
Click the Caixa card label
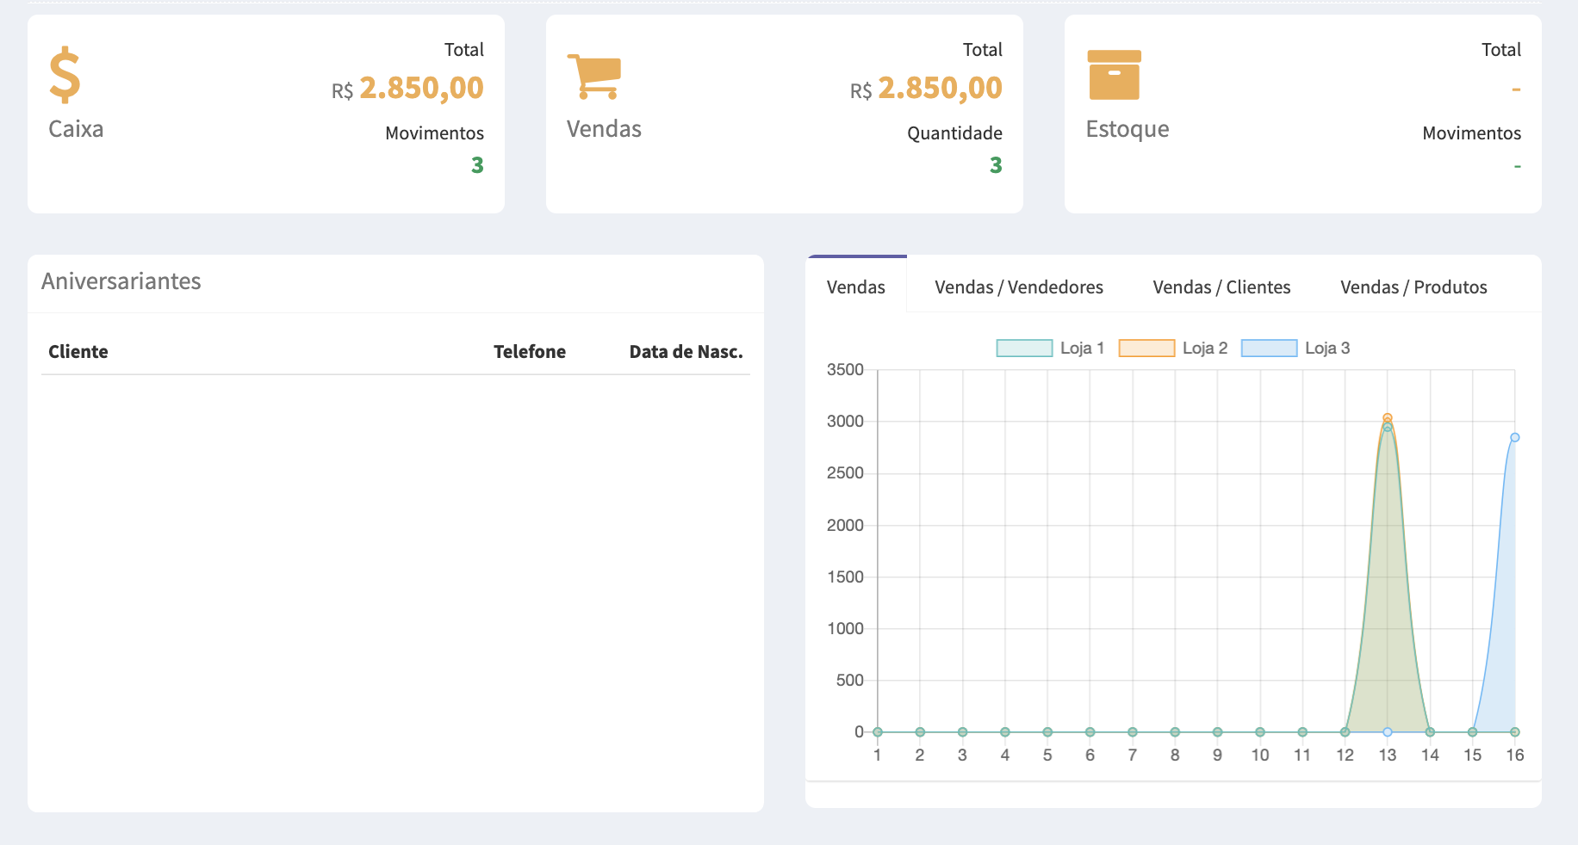click(76, 129)
